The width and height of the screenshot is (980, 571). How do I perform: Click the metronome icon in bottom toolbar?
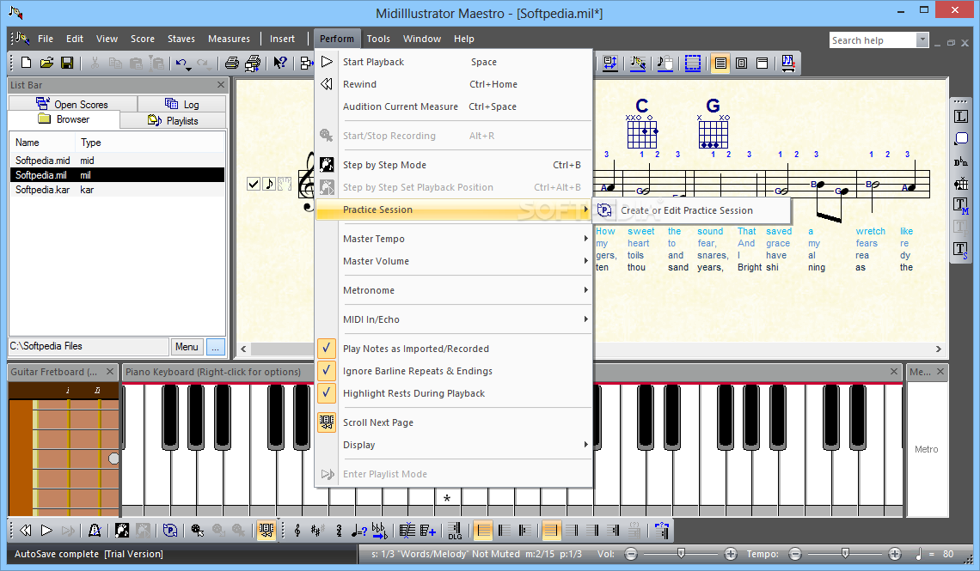click(x=95, y=531)
